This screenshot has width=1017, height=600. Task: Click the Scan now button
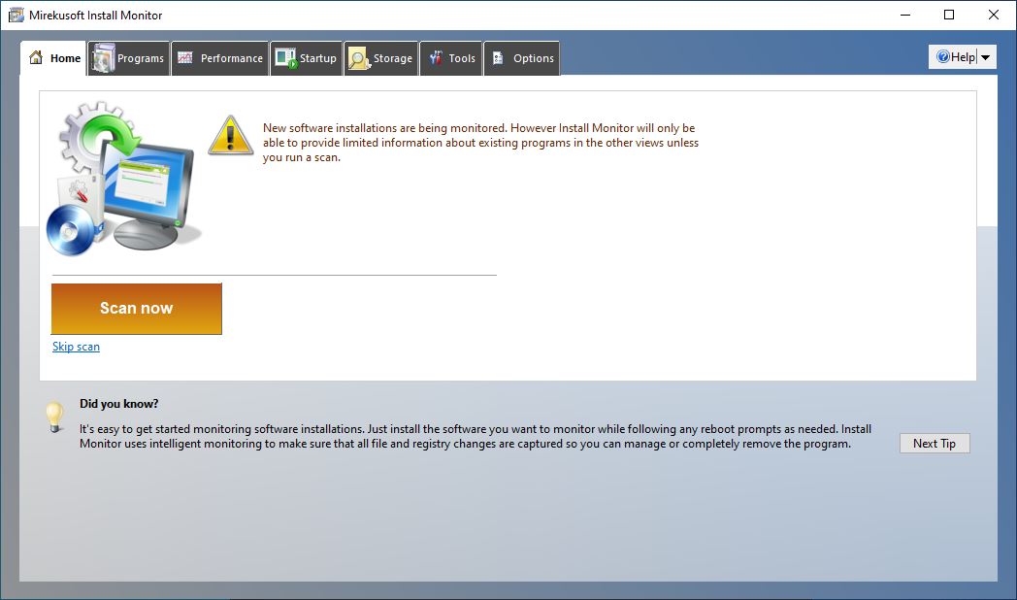coord(137,309)
